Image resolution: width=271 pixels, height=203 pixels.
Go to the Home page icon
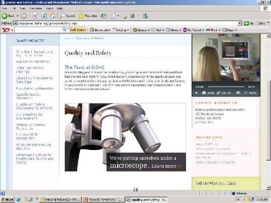tap(52, 16)
